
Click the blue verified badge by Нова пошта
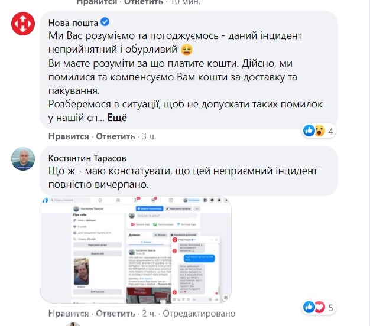pyautogui.click(x=105, y=22)
